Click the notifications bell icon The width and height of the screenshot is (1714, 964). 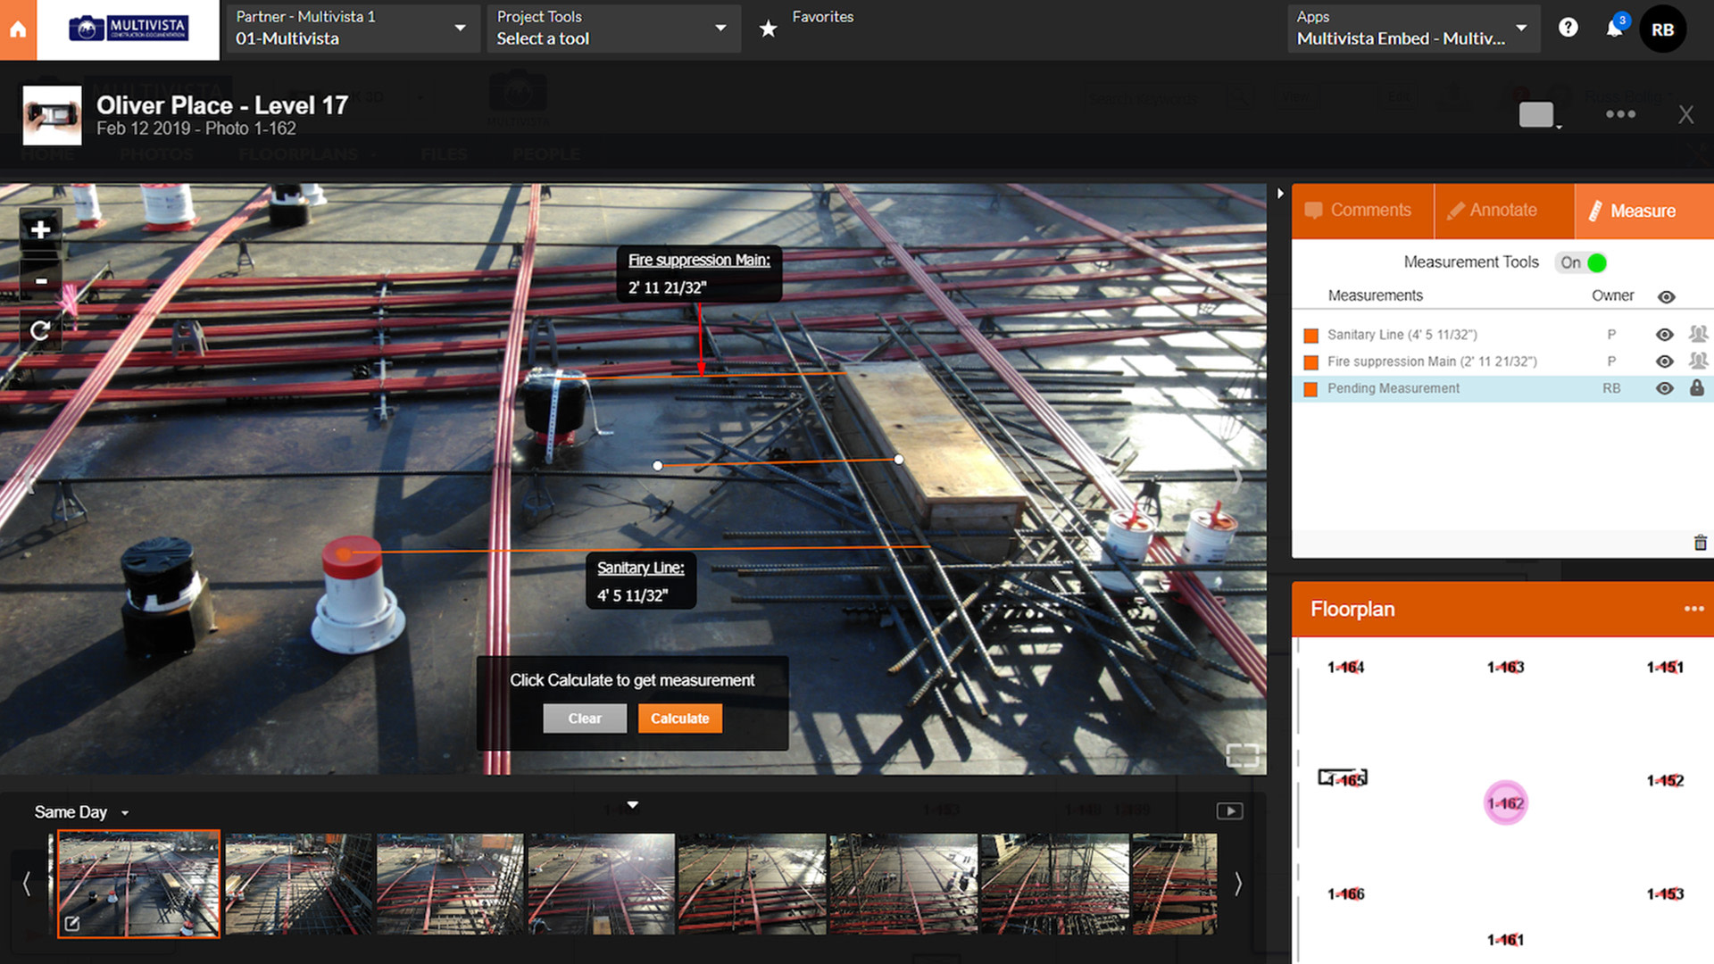point(1614,28)
